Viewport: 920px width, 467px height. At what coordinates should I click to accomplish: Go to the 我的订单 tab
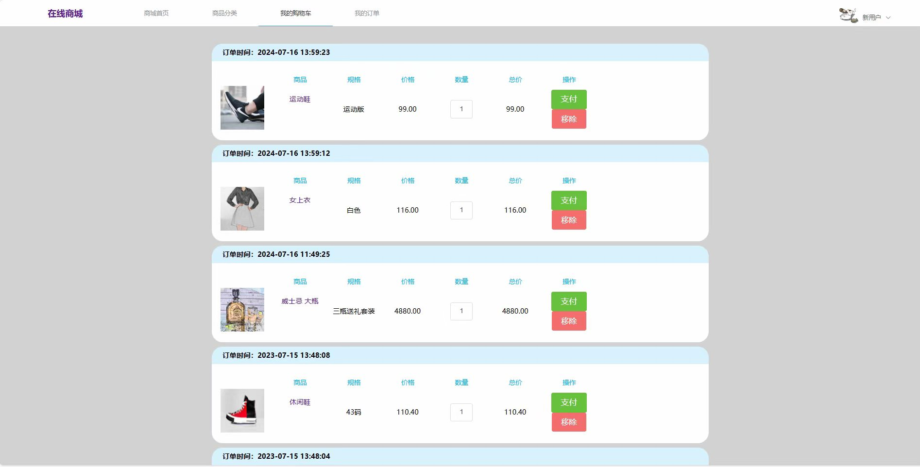(x=367, y=13)
